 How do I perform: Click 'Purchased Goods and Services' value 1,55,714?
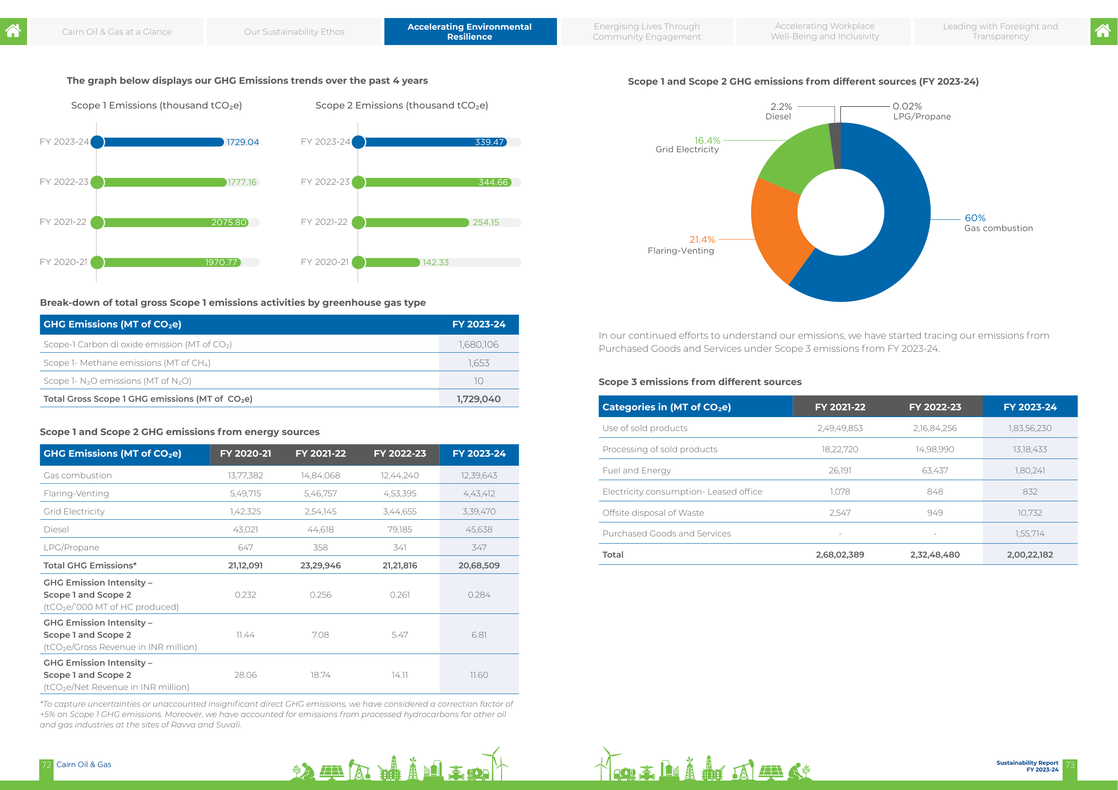click(x=1030, y=534)
